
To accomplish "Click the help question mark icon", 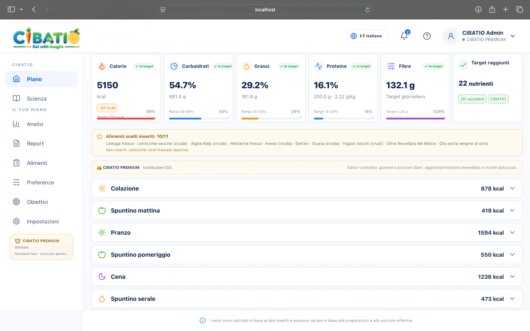I will coord(427,36).
